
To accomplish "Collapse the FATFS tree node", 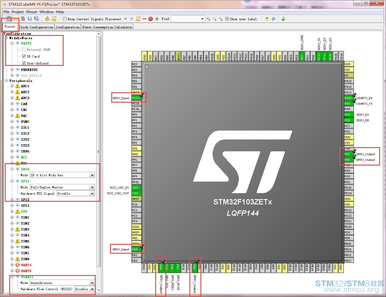I will (12, 43).
